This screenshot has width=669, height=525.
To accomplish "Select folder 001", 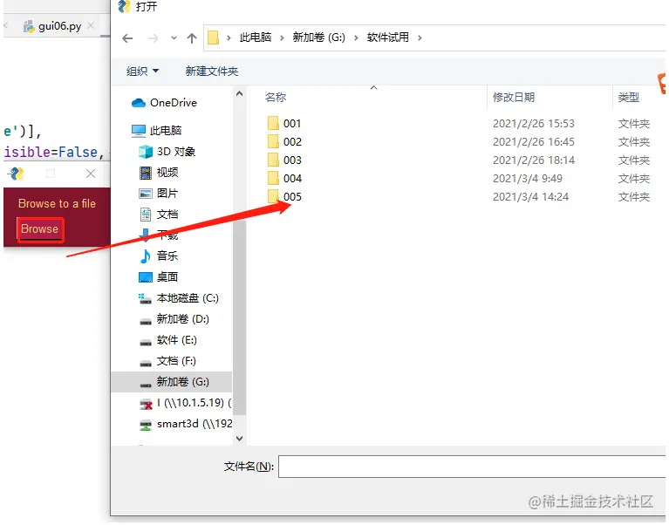I will click(292, 124).
